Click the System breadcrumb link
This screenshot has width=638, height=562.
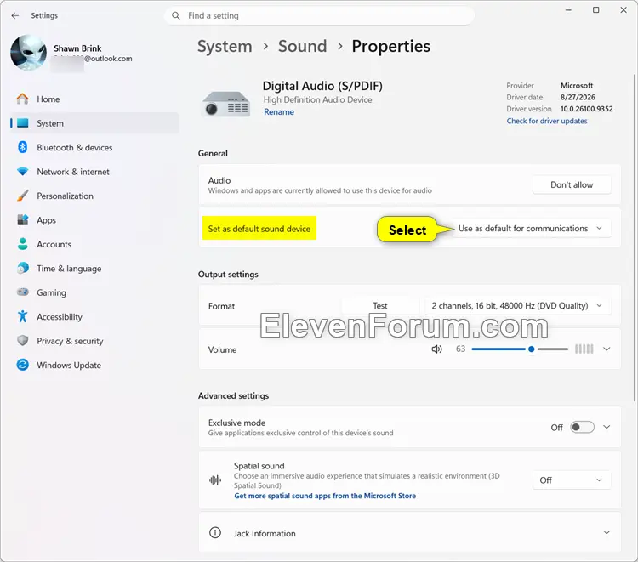click(x=225, y=47)
